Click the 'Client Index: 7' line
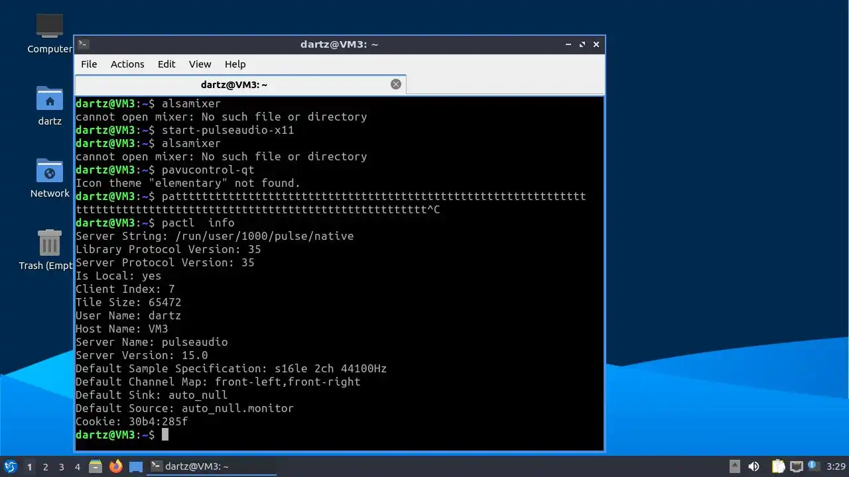Image resolution: width=849 pixels, height=477 pixels. coord(125,289)
